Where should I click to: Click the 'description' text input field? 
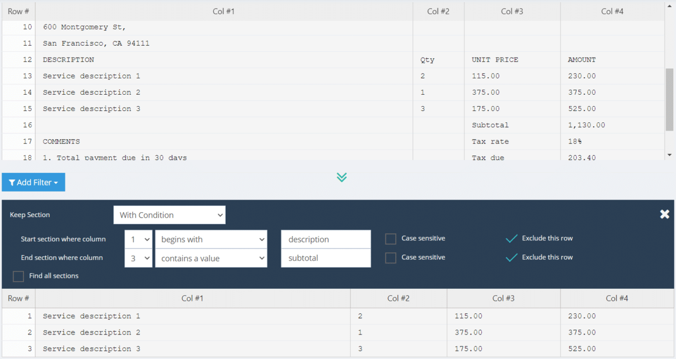tap(325, 239)
